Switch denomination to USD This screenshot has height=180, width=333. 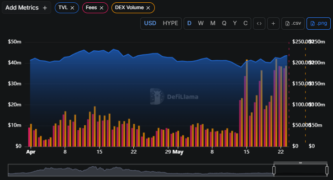pyautogui.click(x=150, y=23)
